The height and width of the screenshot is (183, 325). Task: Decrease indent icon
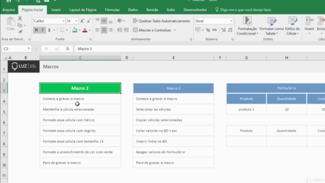click(120, 30)
